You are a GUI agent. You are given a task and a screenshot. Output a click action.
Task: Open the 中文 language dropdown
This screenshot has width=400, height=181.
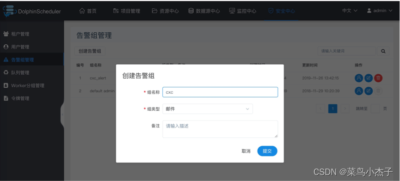350,11
